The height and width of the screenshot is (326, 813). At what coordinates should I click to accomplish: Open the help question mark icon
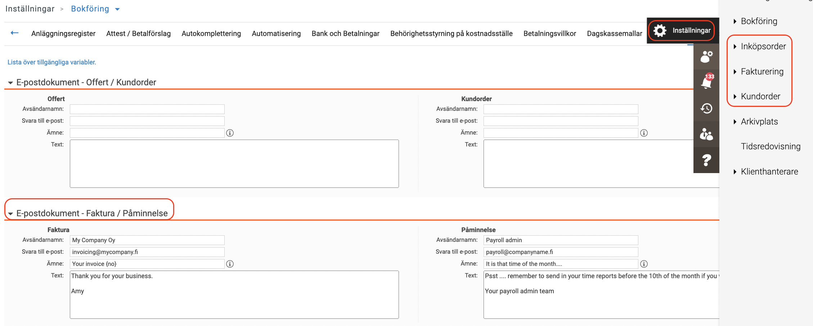coord(706,160)
